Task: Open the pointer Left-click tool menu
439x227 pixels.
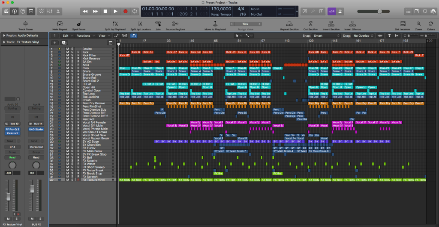Action: click(238, 36)
